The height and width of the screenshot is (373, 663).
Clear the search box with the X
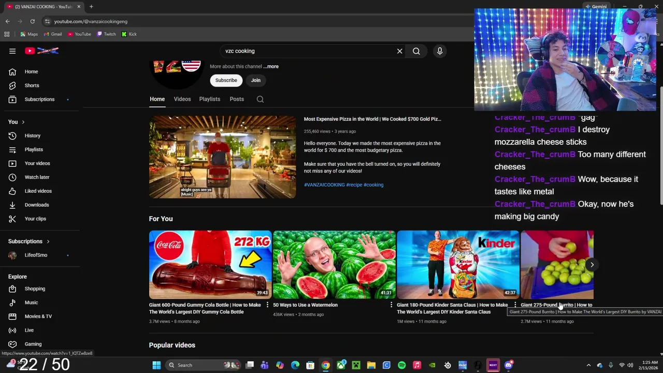[399, 51]
